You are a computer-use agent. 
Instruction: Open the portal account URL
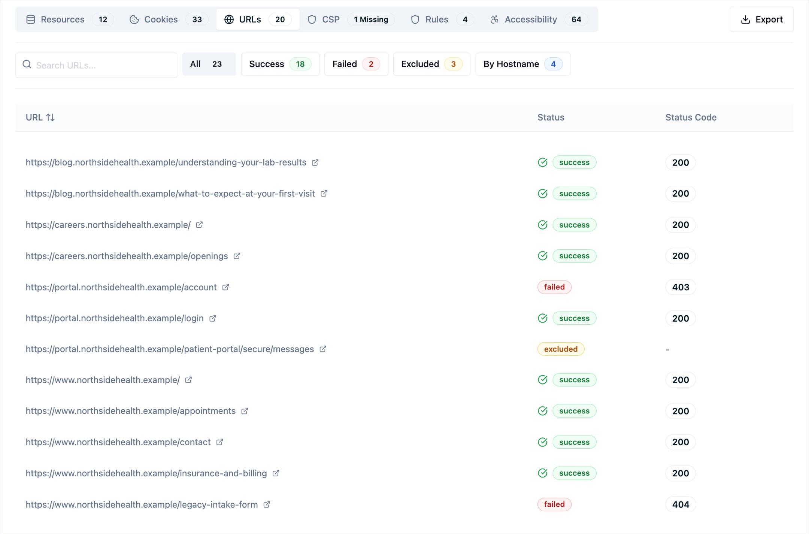[x=121, y=287]
